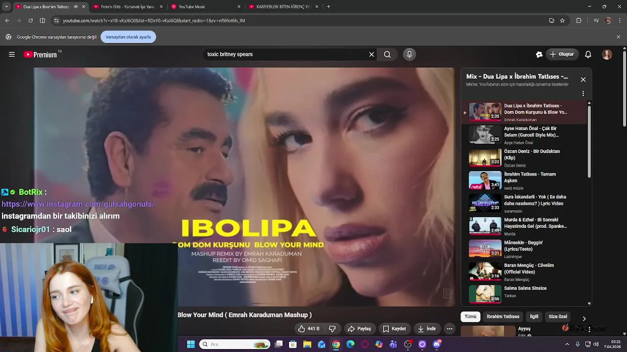
Task: Play Sura İskandarli Yok lyric video
Action: click(523, 203)
